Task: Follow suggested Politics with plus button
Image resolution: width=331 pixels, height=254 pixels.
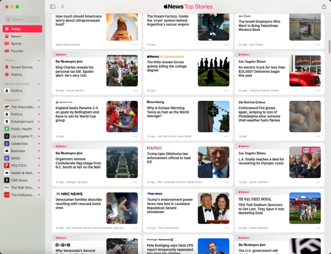Action: (x=39, y=114)
